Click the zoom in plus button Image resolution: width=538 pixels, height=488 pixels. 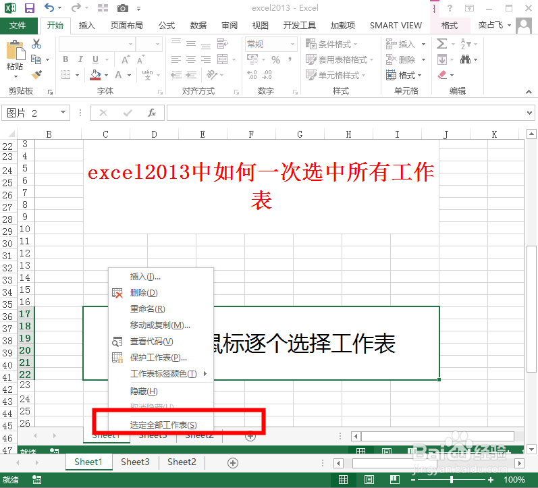point(490,480)
